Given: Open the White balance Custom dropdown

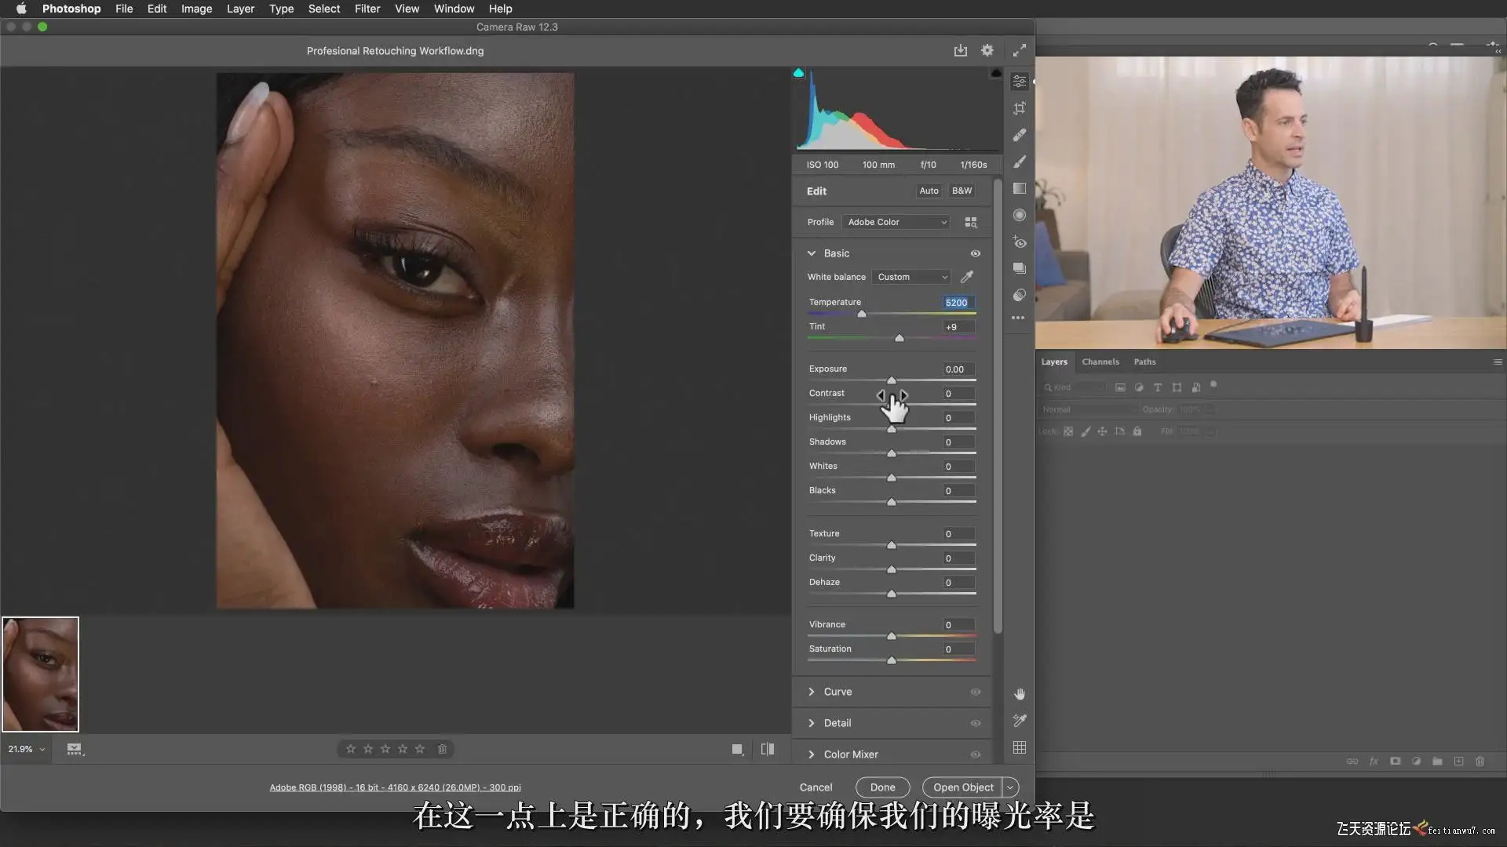Looking at the screenshot, I should [x=911, y=277].
